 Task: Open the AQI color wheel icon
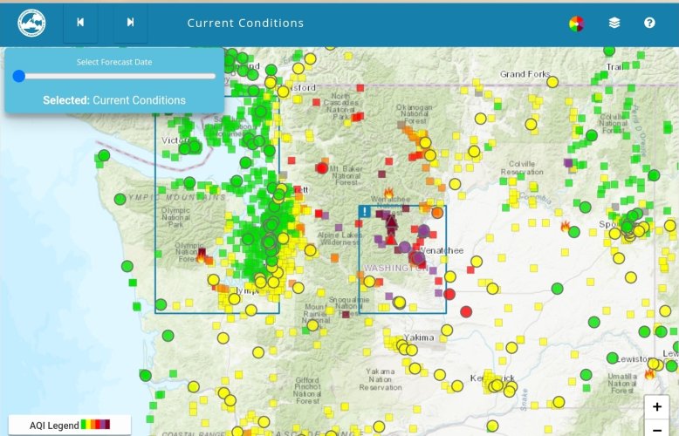pyautogui.click(x=576, y=24)
